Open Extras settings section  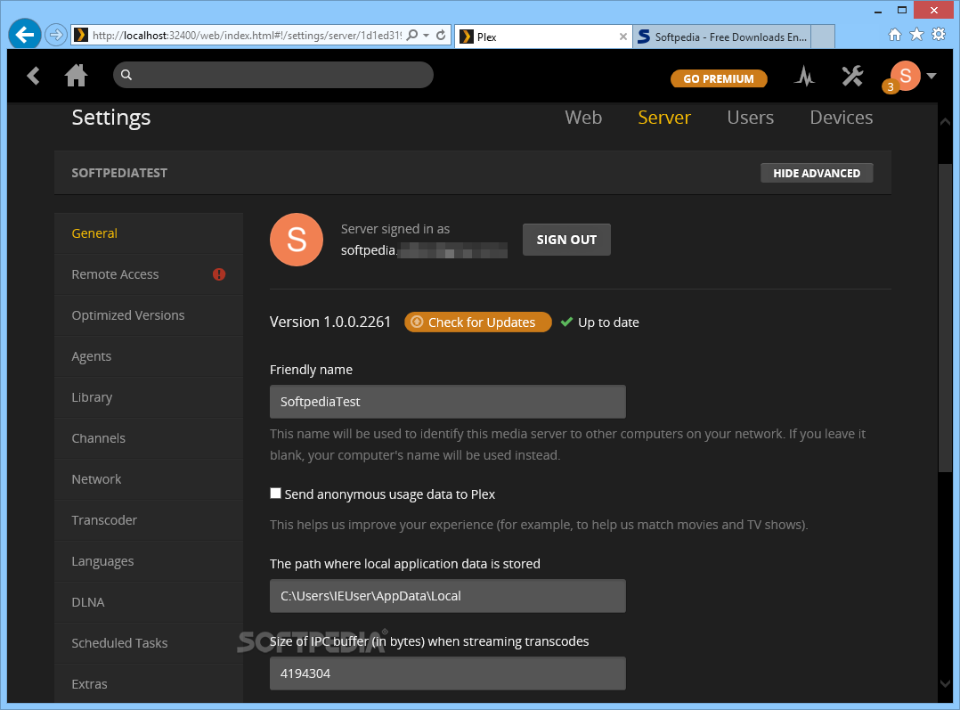(149, 684)
